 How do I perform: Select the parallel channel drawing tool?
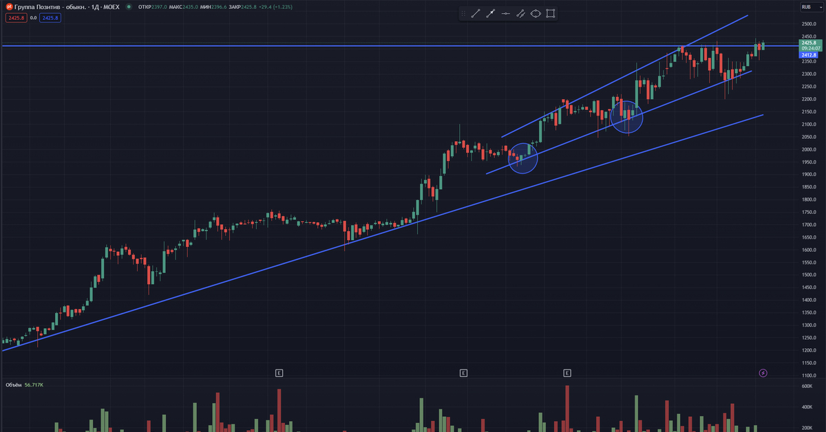(x=521, y=14)
